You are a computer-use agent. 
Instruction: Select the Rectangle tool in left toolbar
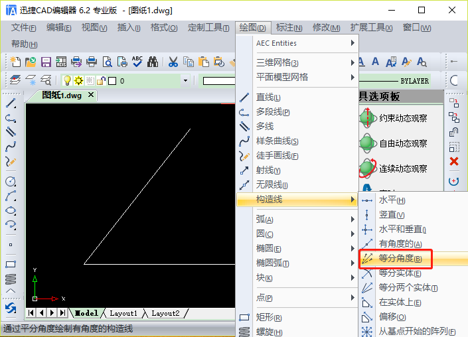tap(11, 264)
